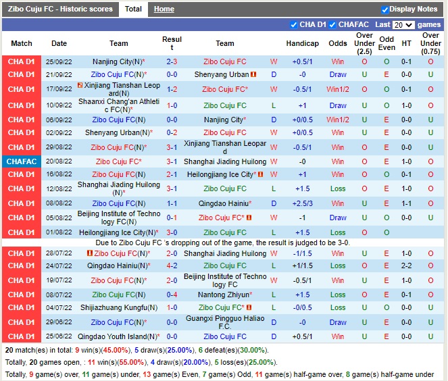
Task: Click red card icon after Zibo Cuju FC on 05/08
Action: coord(249,218)
